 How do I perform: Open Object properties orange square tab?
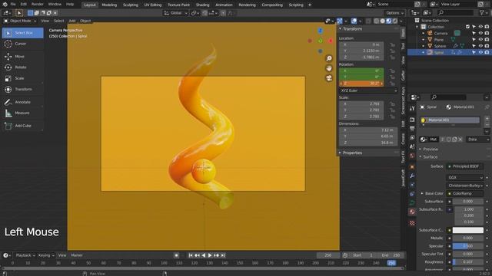coord(412,167)
